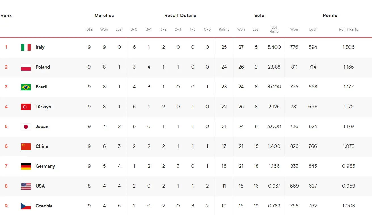Open the Türkiye team name link
The image size is (372, 215).
point(43,107)
